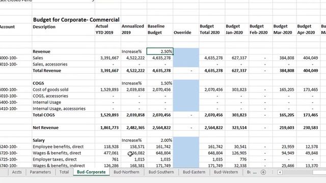Select Employee benefits Actual YTD 118,928
The height and width of the screenshot is (183, 326).
(x=111, y=147)
